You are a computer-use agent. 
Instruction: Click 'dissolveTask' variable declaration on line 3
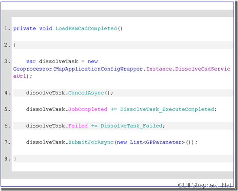point(59,62)
